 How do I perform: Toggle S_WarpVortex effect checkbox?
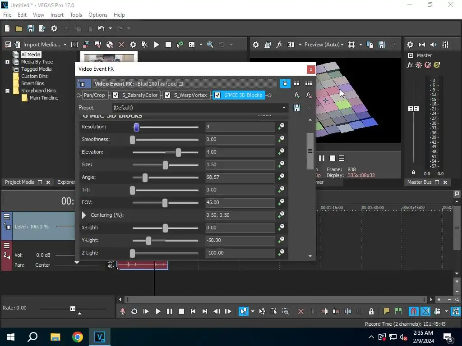(167, 95)
